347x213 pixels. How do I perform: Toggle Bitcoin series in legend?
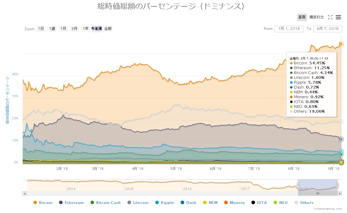point(45,203)
